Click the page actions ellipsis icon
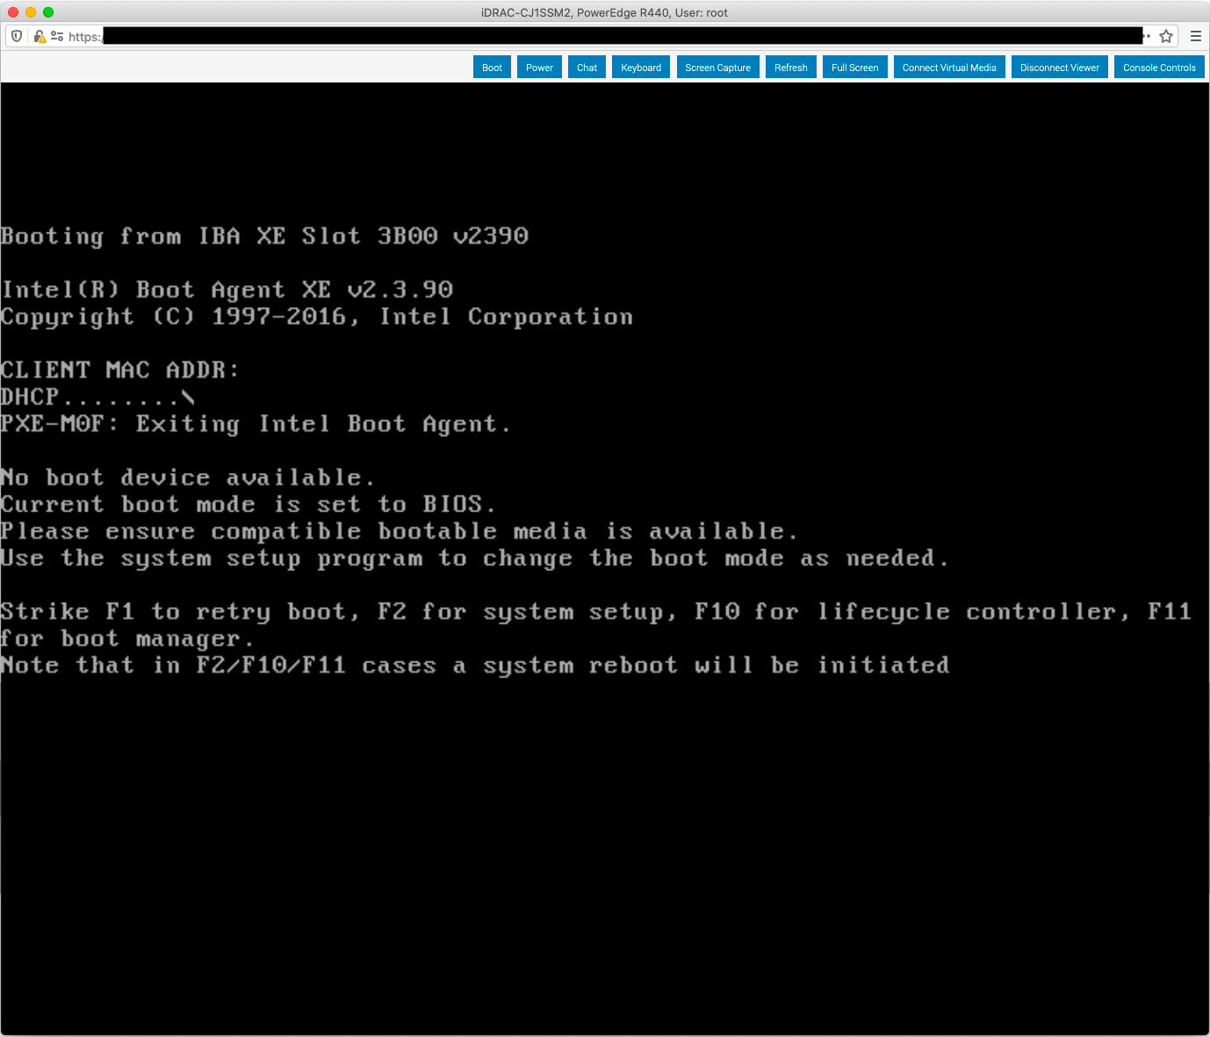1210x1037 pixels. point(1148,36)
